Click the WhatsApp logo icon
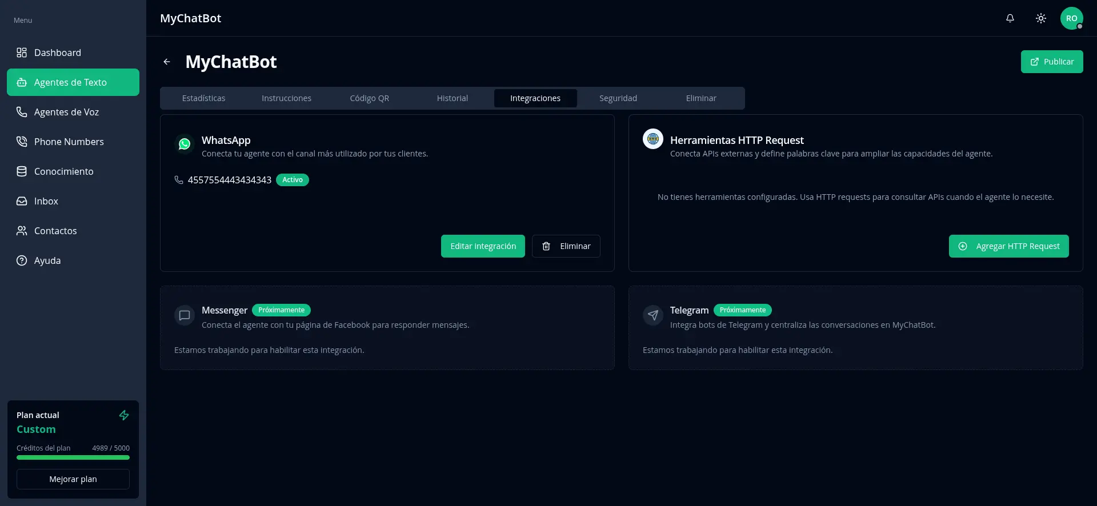1097x506 pixels. tap(185, 144)
